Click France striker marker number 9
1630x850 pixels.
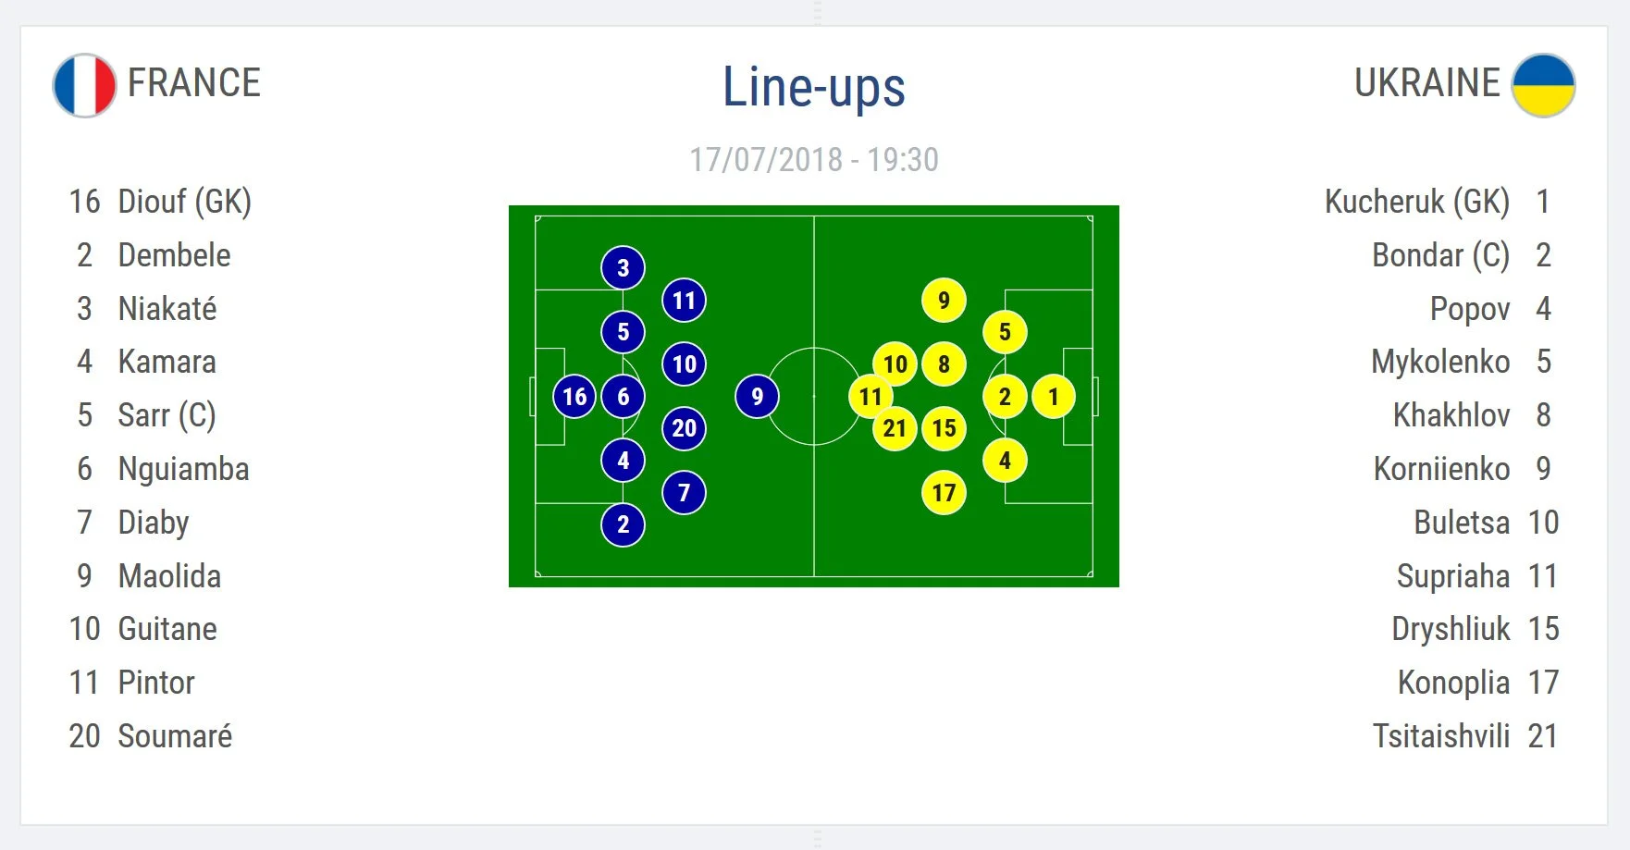[x=757, y=397]
